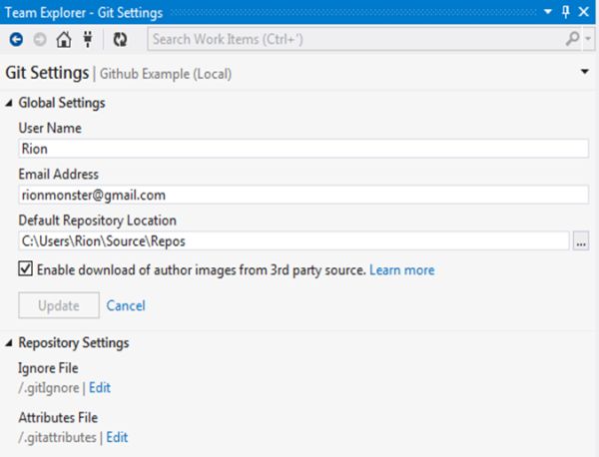This screenshot has width=599, height=457.
Task: Click the Forward navigation arrow icon
Action: click(x=40, y=40)
